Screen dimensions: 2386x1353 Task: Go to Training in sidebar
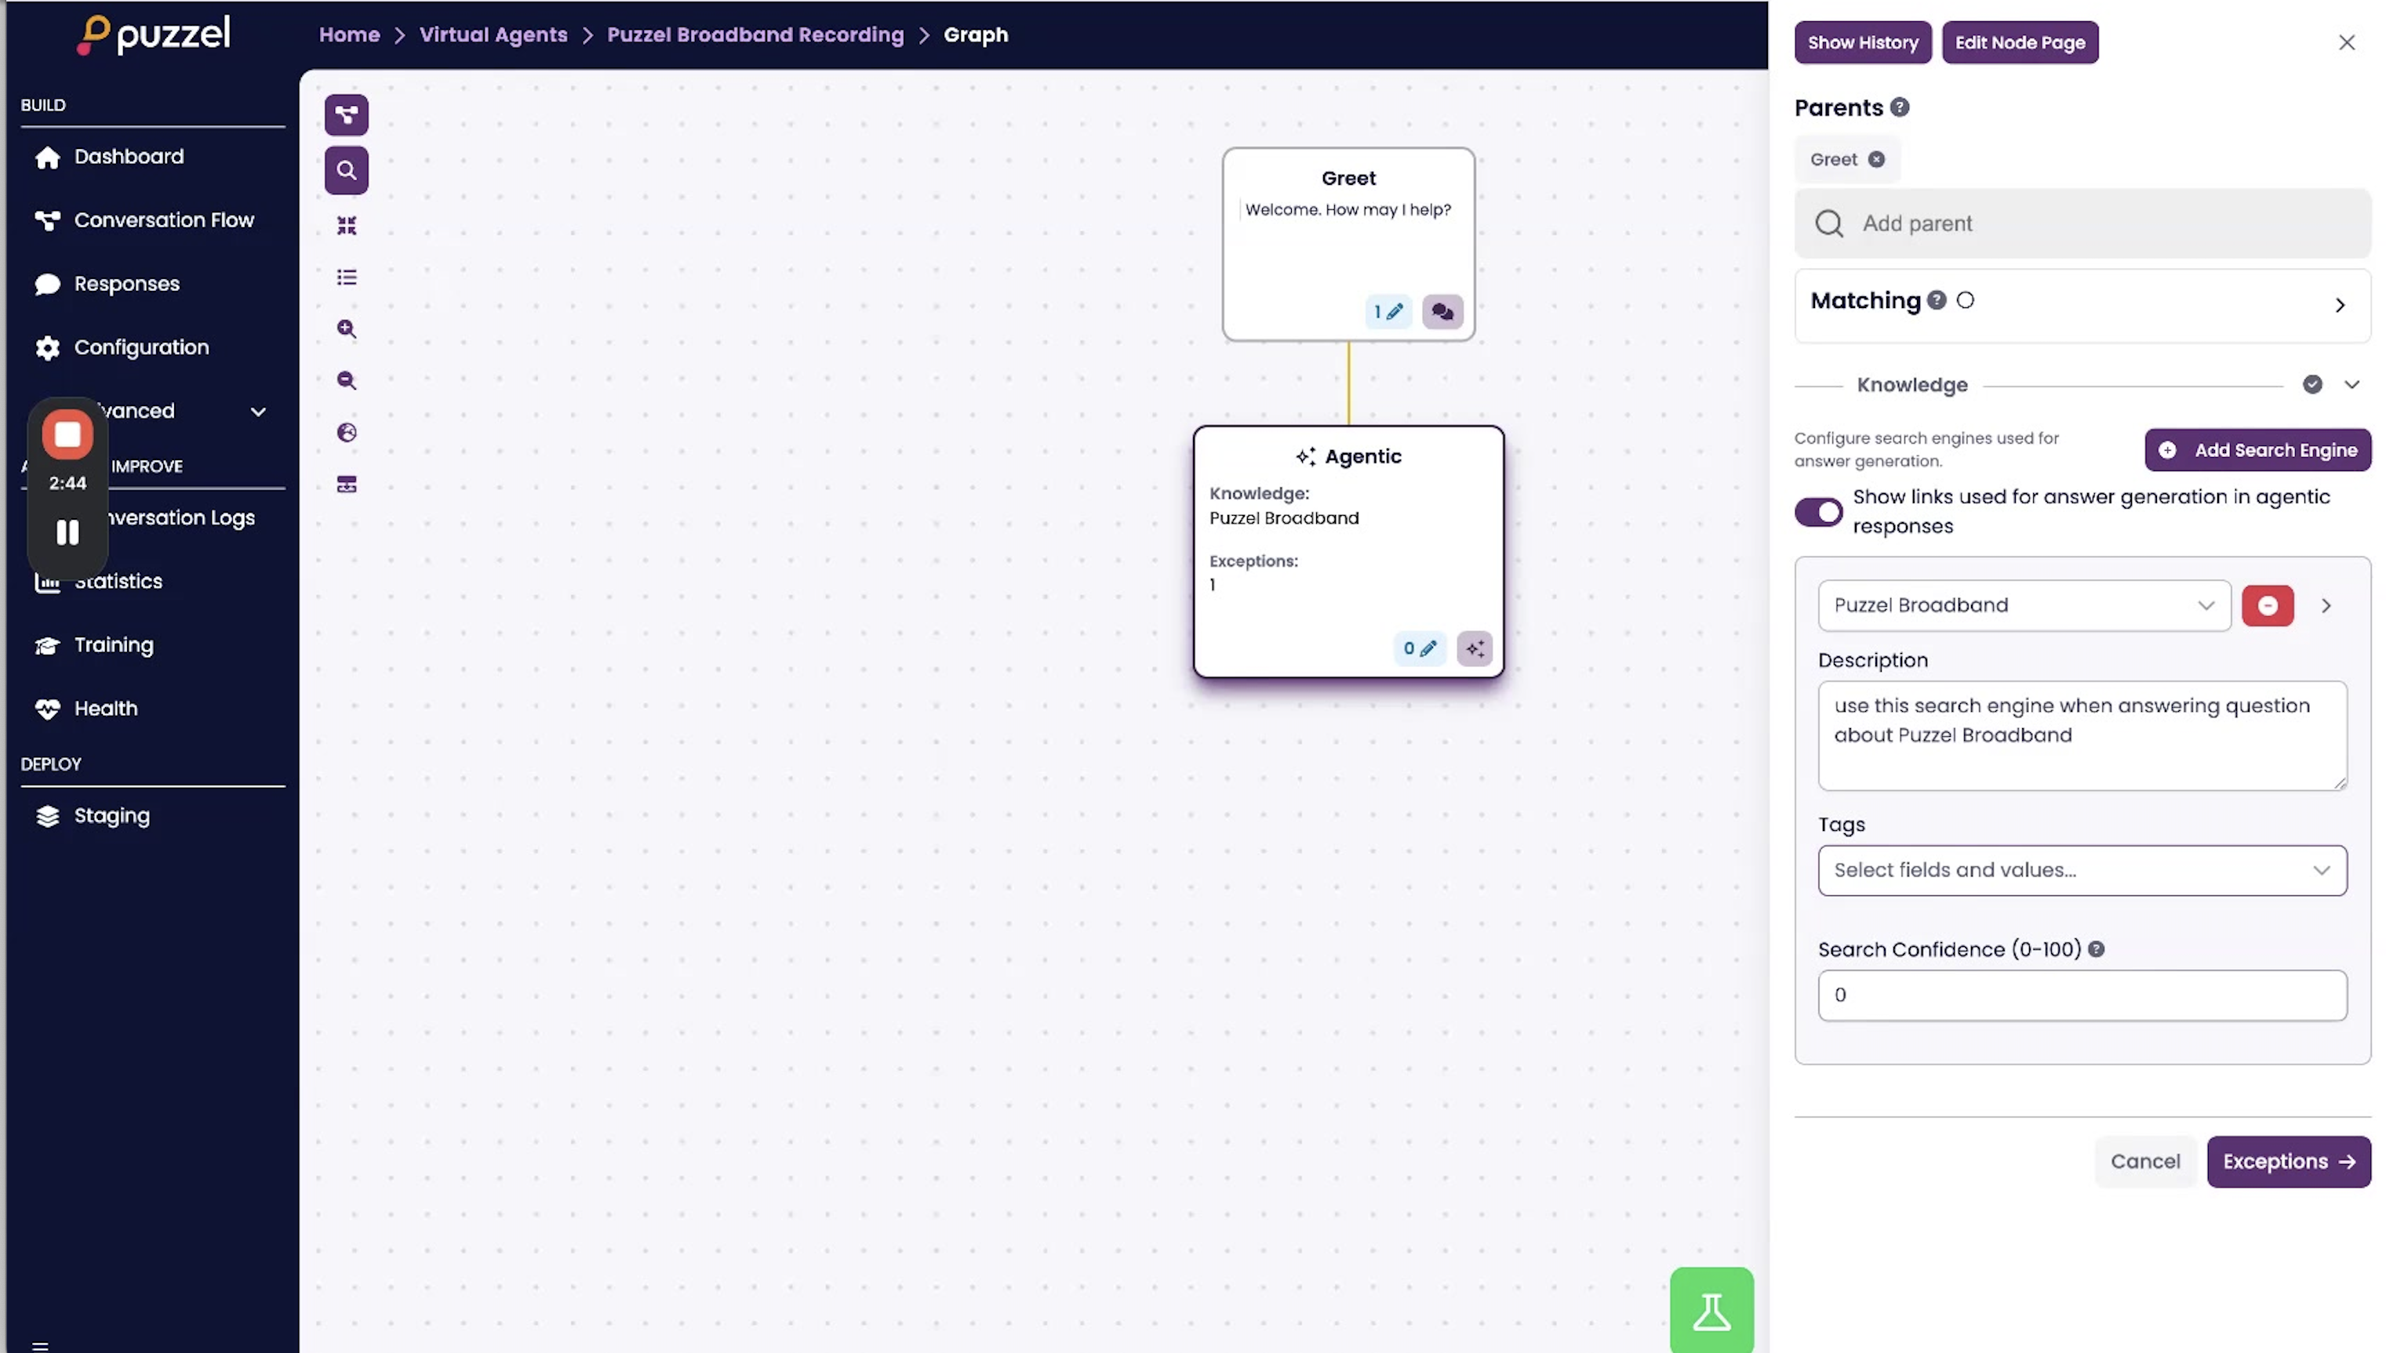pos(114,645)
